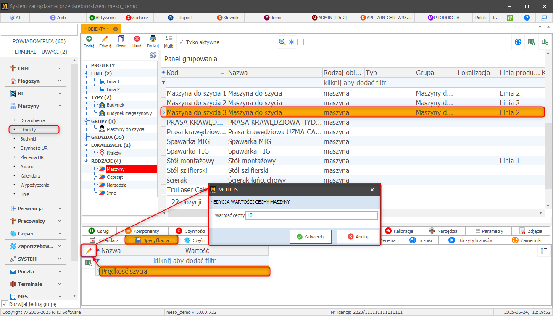Expand the CRM sidebar group
Image resolution: width=553 pixels, height=316 pixels.
(x=36, y=68)
